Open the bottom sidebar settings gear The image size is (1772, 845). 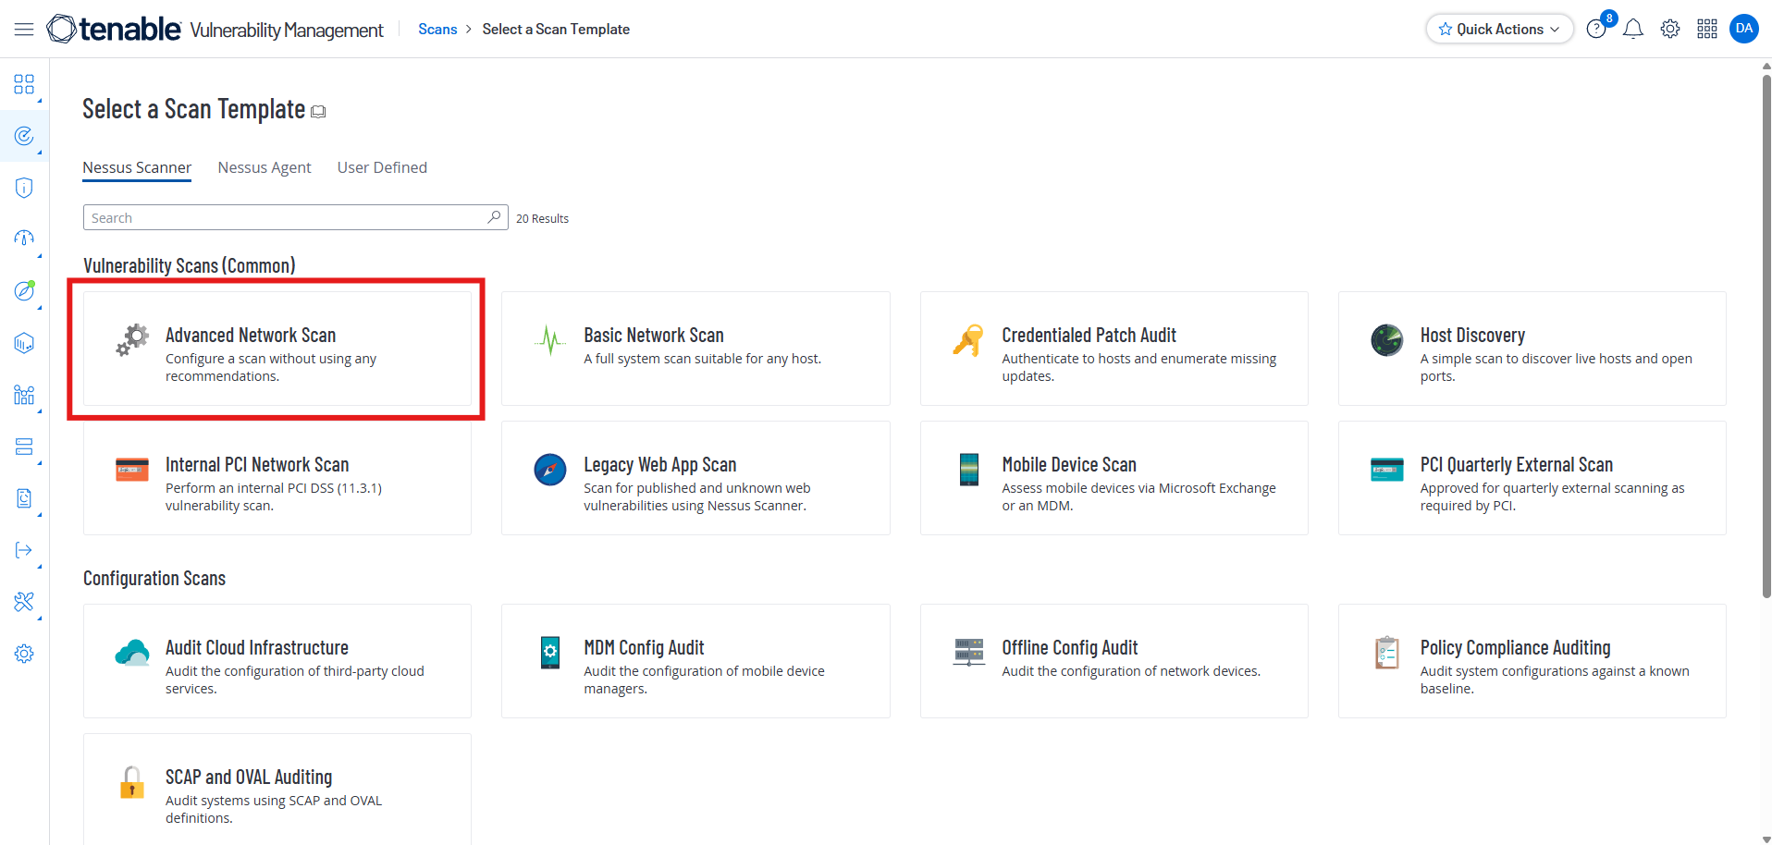tap(24, 654)
